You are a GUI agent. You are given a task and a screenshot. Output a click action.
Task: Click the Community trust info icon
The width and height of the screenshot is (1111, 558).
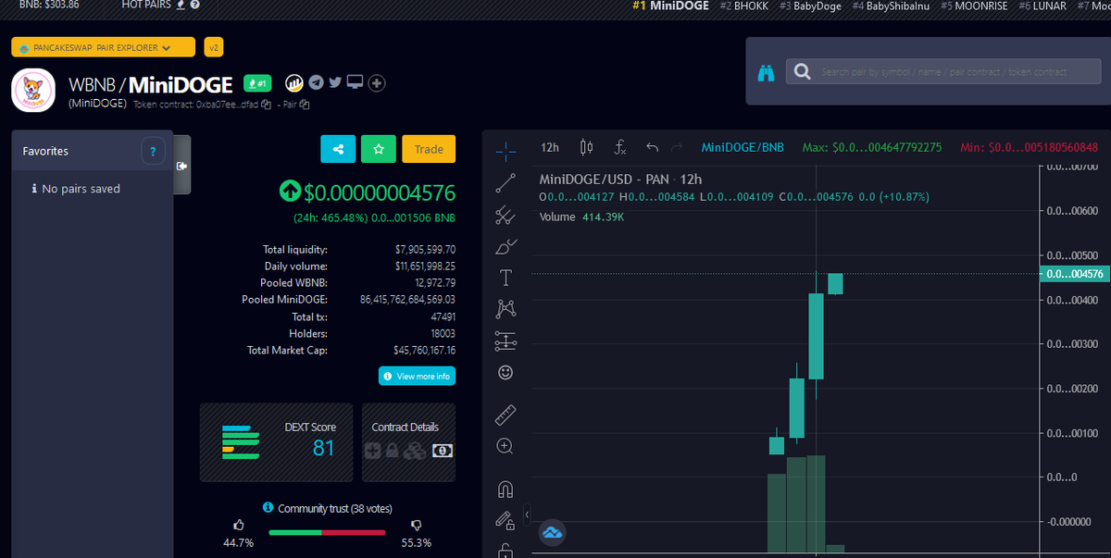tap(268, 508)
